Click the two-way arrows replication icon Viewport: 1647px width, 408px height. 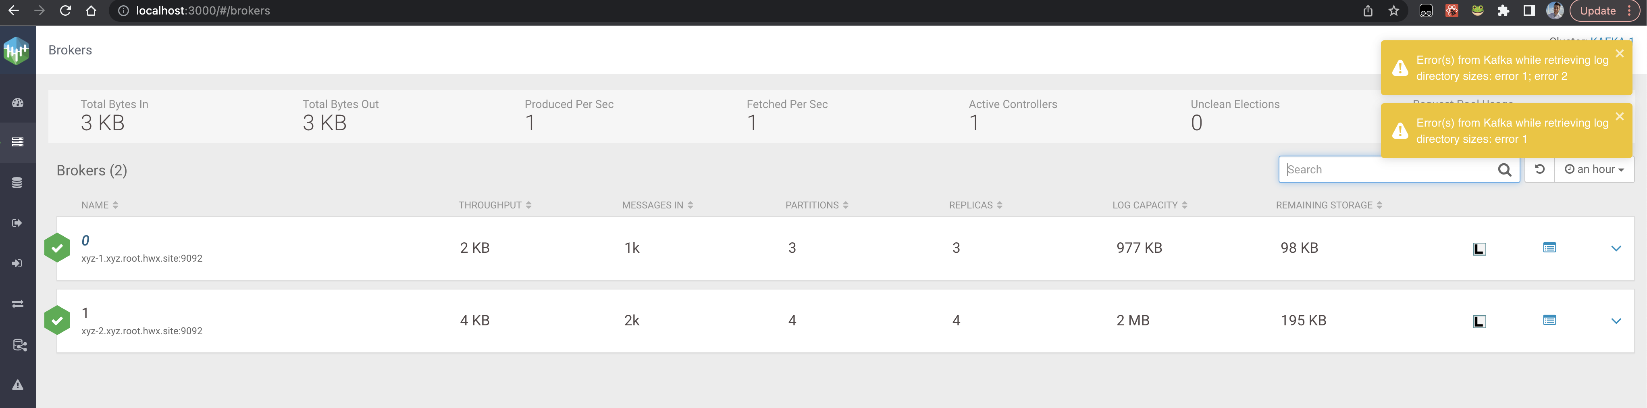18,304
